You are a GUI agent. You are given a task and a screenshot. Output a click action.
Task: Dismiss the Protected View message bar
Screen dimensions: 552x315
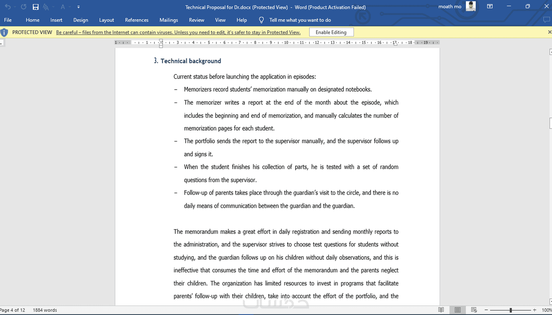[549, 32]
